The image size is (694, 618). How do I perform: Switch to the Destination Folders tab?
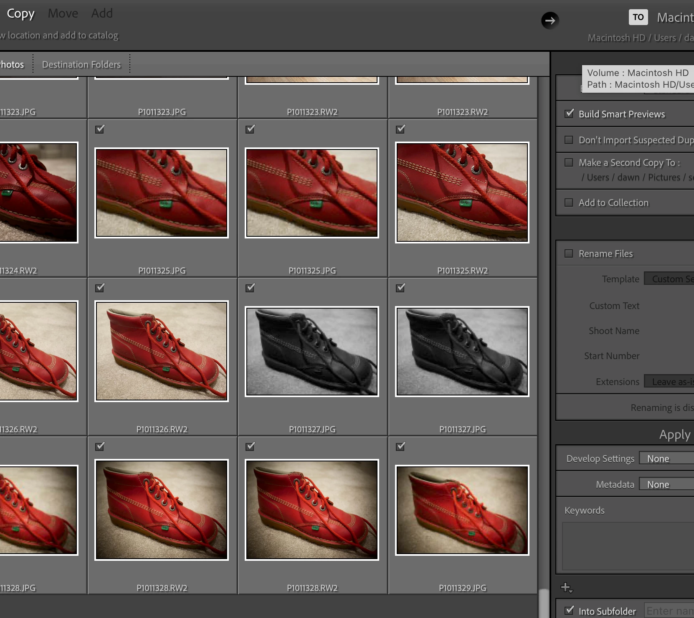click(81, 64)
